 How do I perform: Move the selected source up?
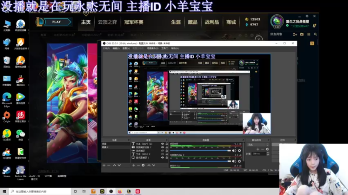pyautogui.click(x=149, y=165)
